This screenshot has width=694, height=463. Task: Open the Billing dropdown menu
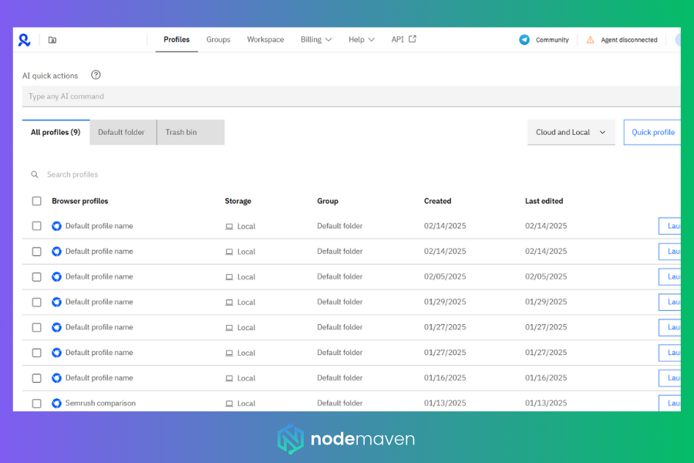[316, 39]
